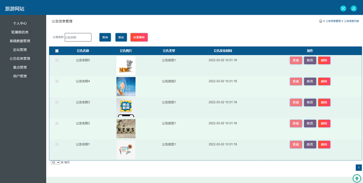Expand the 基础数据管理 sidebar menu
This screenshot has height=183, width=363.
click(20, 41)
